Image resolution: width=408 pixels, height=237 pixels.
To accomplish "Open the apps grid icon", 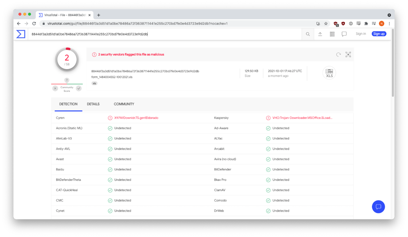I will coord(332,34).
